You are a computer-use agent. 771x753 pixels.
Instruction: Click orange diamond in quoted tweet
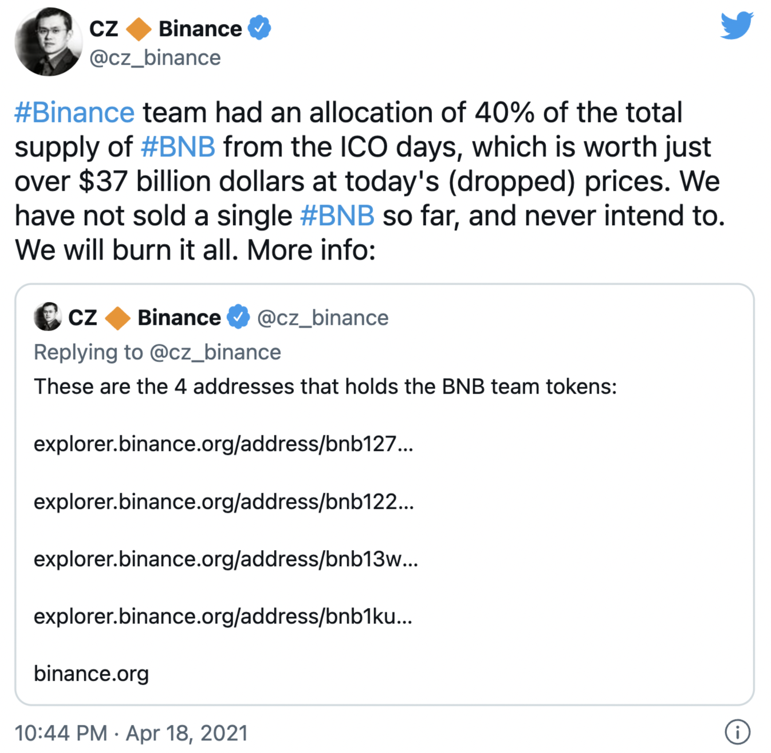tap(117, 318)
